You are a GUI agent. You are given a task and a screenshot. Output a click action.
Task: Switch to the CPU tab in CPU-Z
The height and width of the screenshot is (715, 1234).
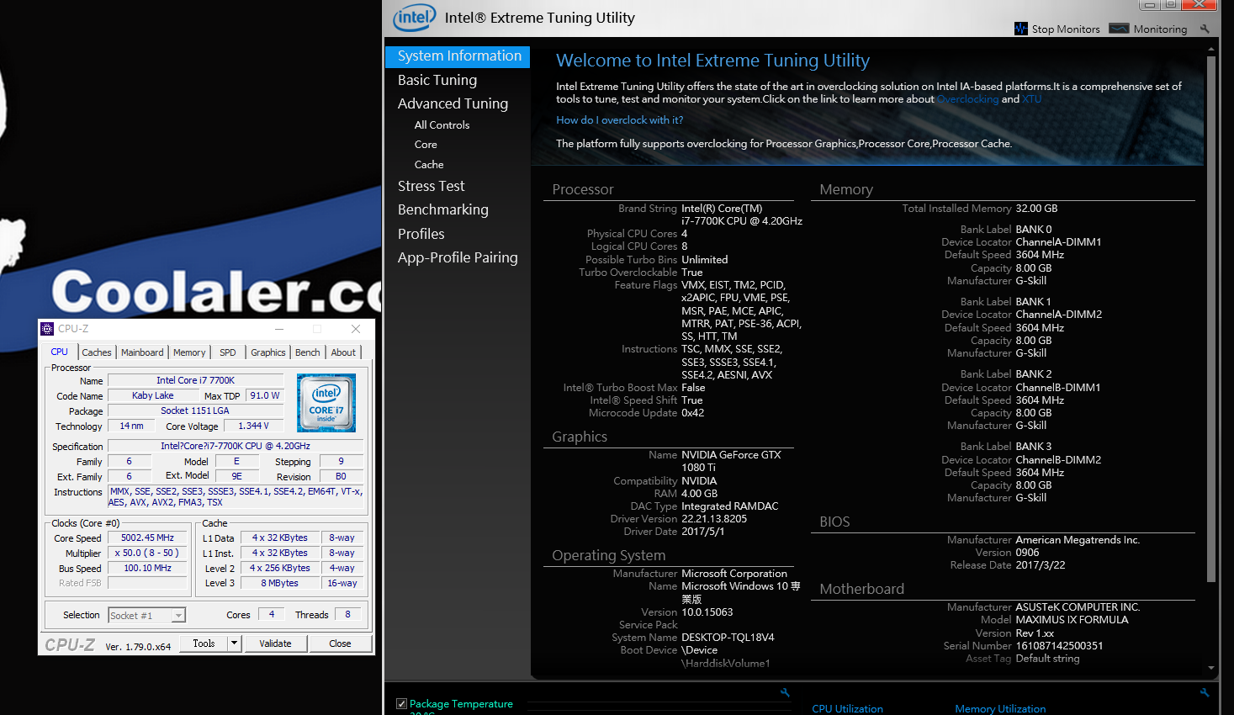59,352
